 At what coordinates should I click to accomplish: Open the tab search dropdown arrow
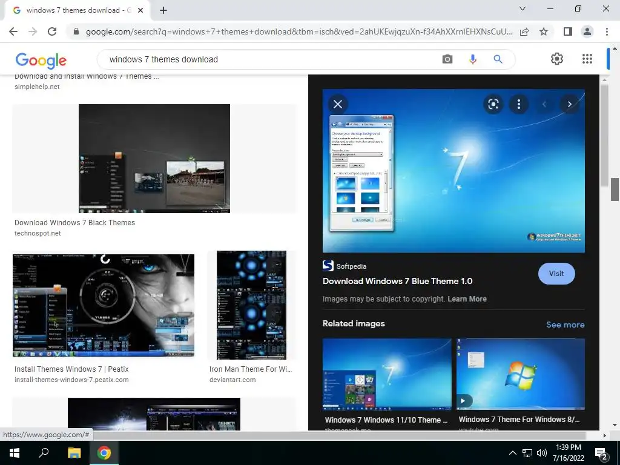pyautogui.click(x=523, y=8)
